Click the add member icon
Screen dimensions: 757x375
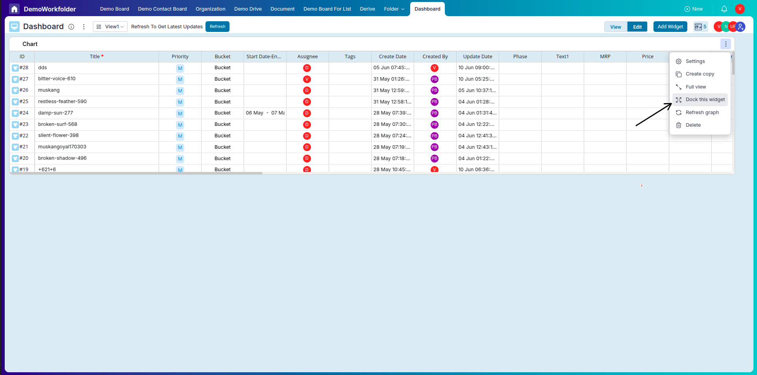click(740, 27)
